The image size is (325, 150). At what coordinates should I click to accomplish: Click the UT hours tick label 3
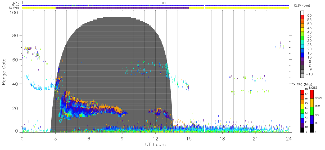coord(56,139)
